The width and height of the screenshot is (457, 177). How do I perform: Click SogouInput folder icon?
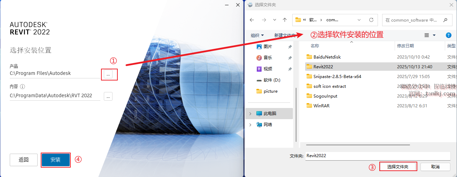[309, 96]
